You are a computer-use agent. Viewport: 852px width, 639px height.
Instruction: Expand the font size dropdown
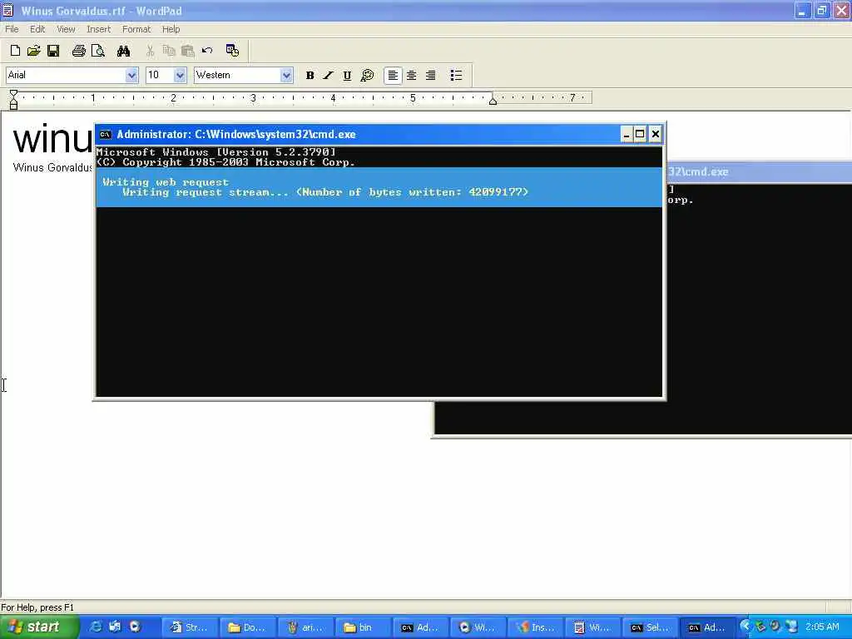[181, 76]
